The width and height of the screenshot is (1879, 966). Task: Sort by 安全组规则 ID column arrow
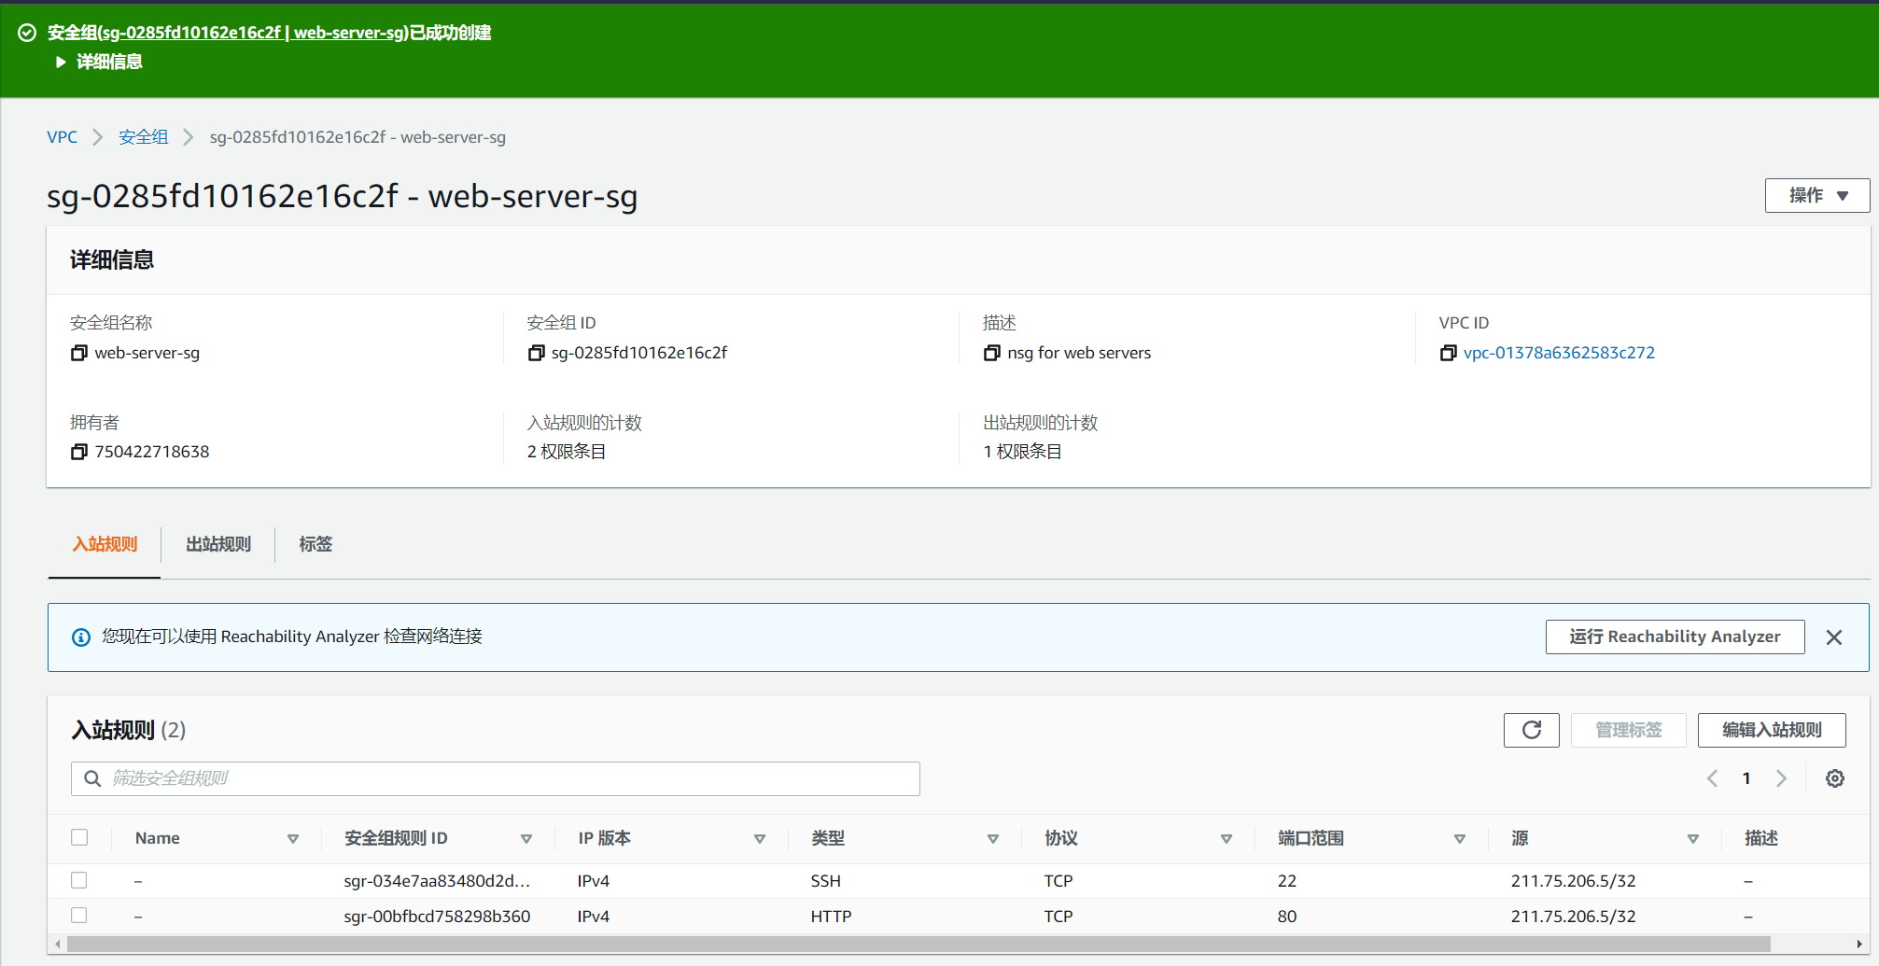tap(526, 839)
